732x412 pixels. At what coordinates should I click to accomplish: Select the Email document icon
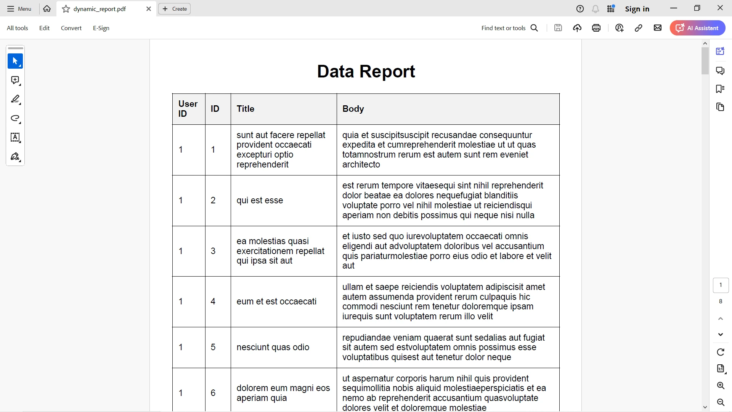click(658, 28)
